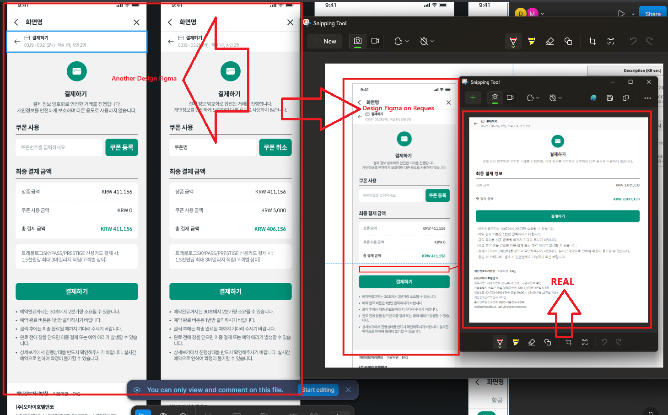Select Ballpoint pen in back Snipping Tool toolbar
Viewport: 668px width, 415px height.
513,41
